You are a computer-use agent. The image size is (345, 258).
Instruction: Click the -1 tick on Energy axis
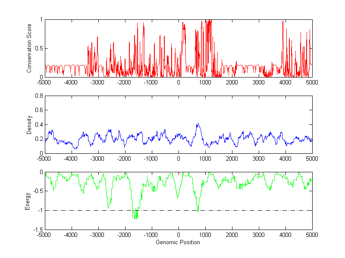pos(40,210)
